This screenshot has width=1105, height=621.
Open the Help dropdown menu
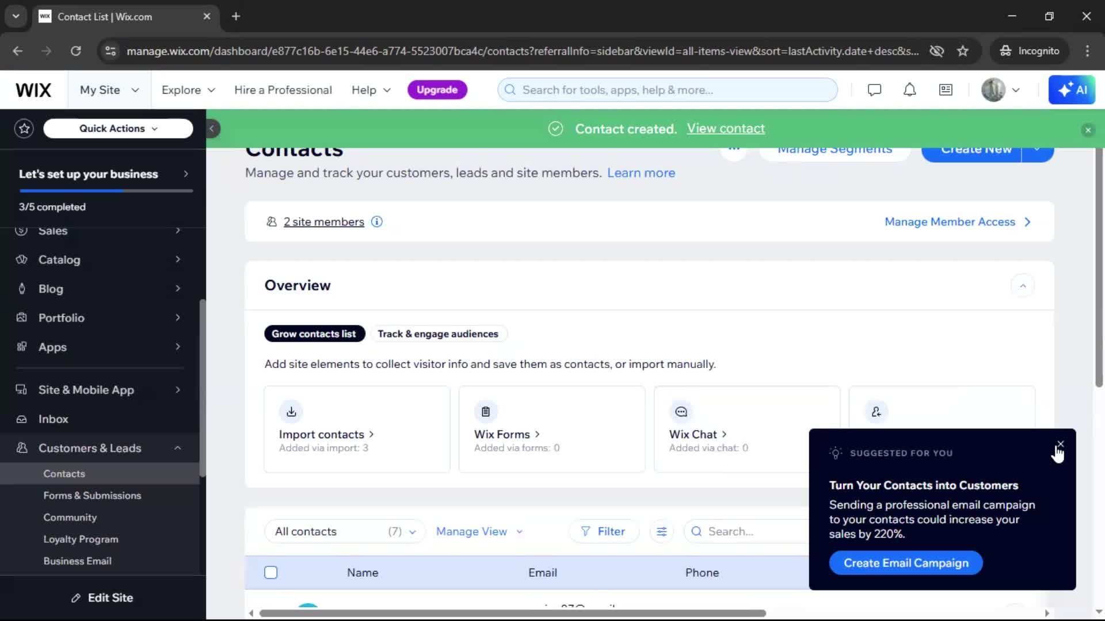371,90
